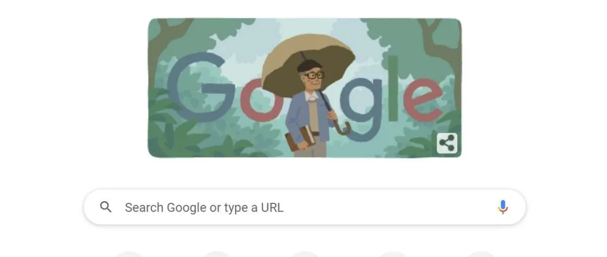Open the fourth shortcut tile below the search box
The image size is (607, 257).
click(x=393, y=254)
